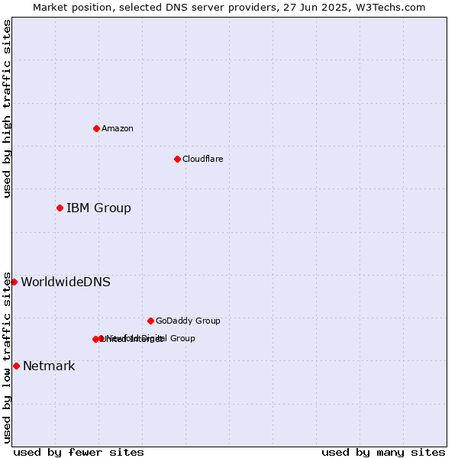This screenshot has height=458, width=458.
Task: Select the IBM Group label
Action: point(98,208)
